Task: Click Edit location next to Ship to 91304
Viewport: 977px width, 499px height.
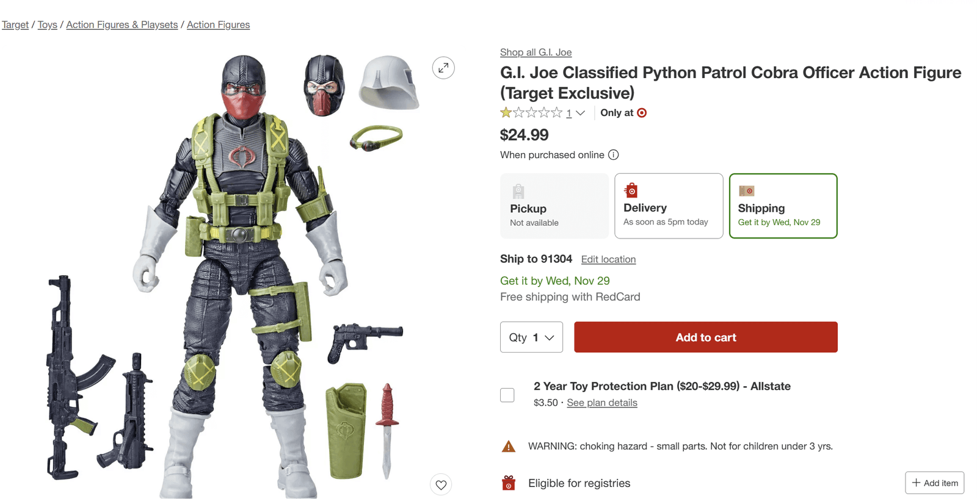Action: [608, 259]
